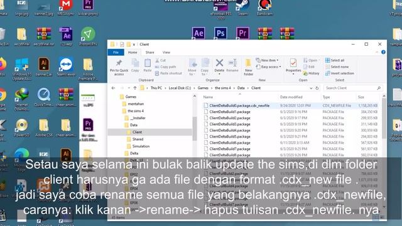
Task: Open Bandicam desktop shortcut
Action: tap(264, 8)
